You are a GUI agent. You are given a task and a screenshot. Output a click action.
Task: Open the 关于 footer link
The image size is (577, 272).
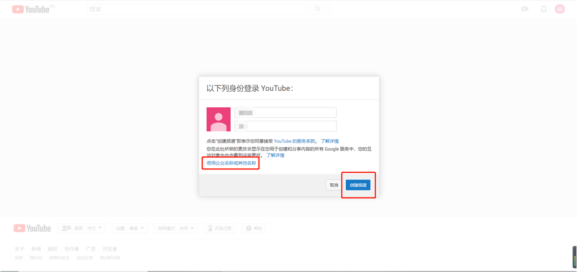coord(19,249)
